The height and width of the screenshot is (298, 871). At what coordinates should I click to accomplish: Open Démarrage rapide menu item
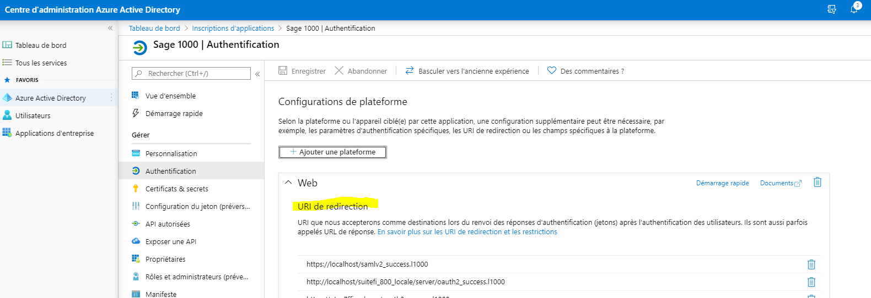pos(174,113)
